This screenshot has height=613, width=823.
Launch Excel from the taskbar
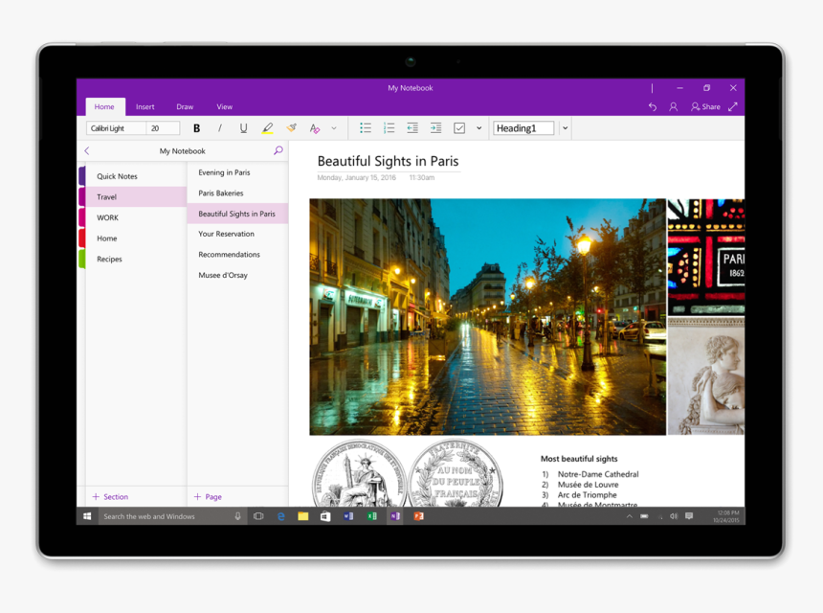tap(371, 516)
